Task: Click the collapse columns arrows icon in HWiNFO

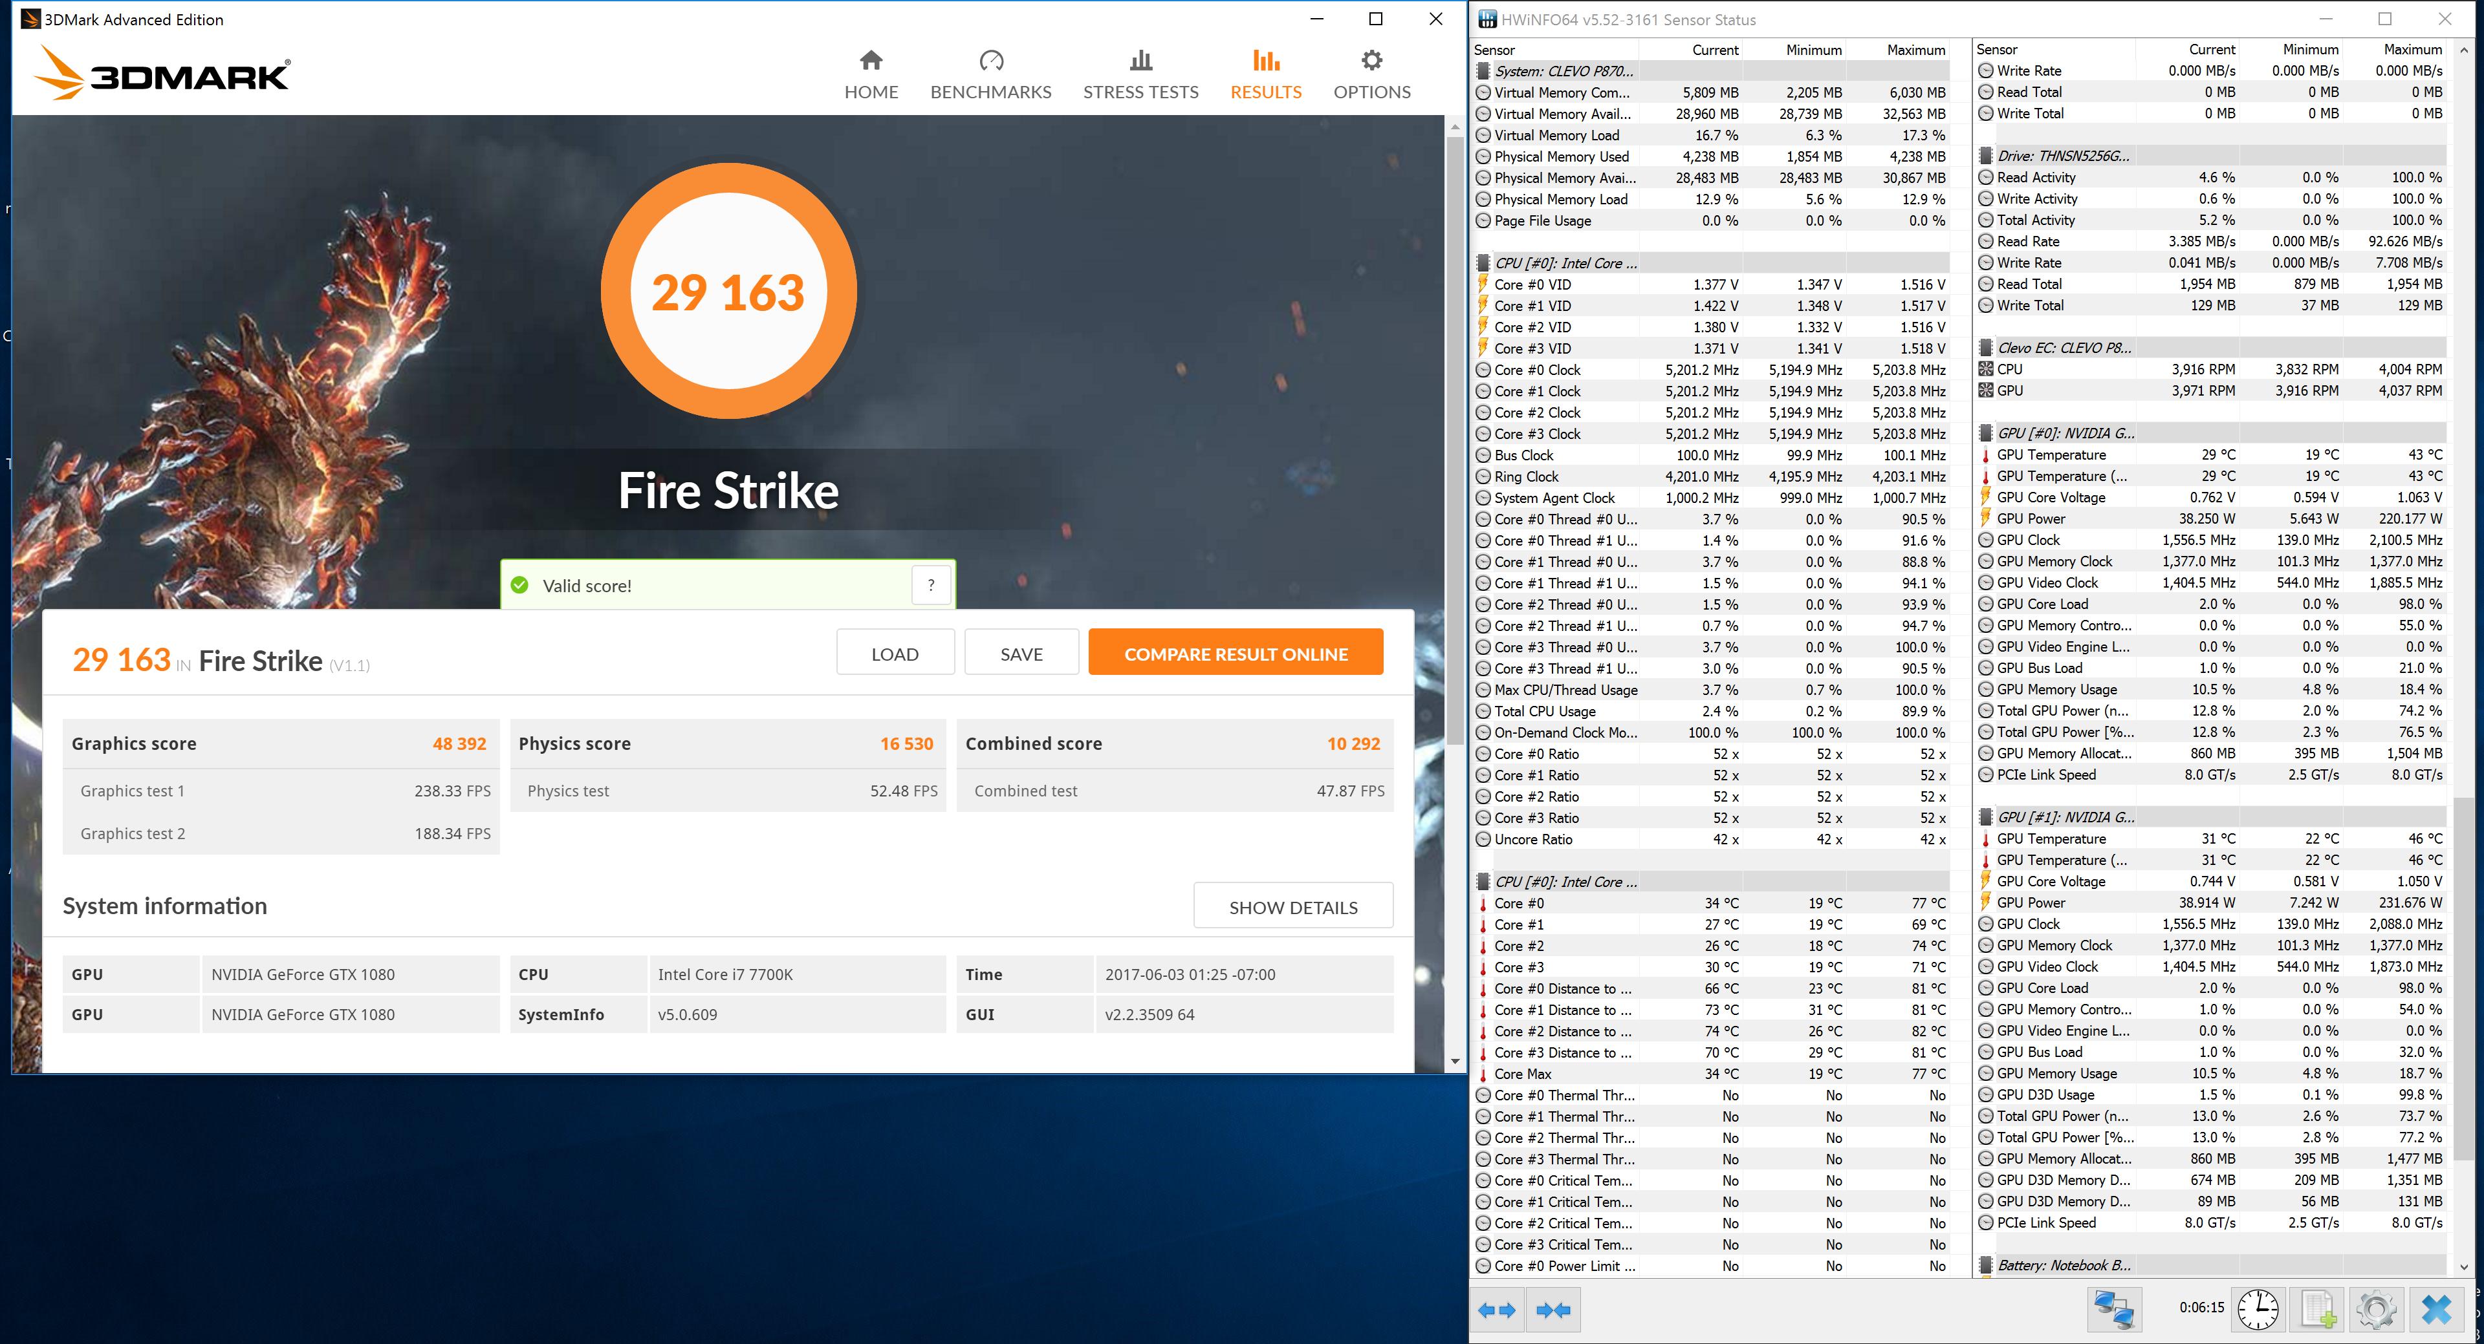Action: pyautogui.click(x=1553, y=1310)
